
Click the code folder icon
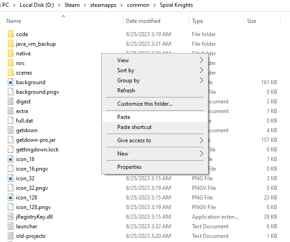click(x=11, y=34)
